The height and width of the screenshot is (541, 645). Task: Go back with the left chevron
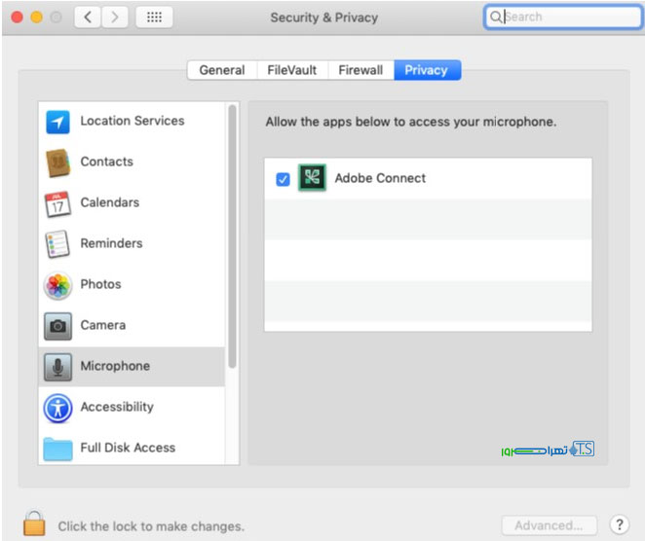click(x=88, y=17)
